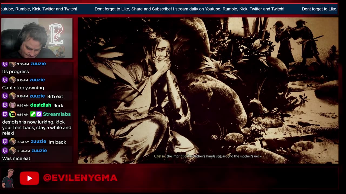The image size is (346, 194).
Task: Click zuuzie's avatar on the 10:34 AM message
Action: pos(12,151)
